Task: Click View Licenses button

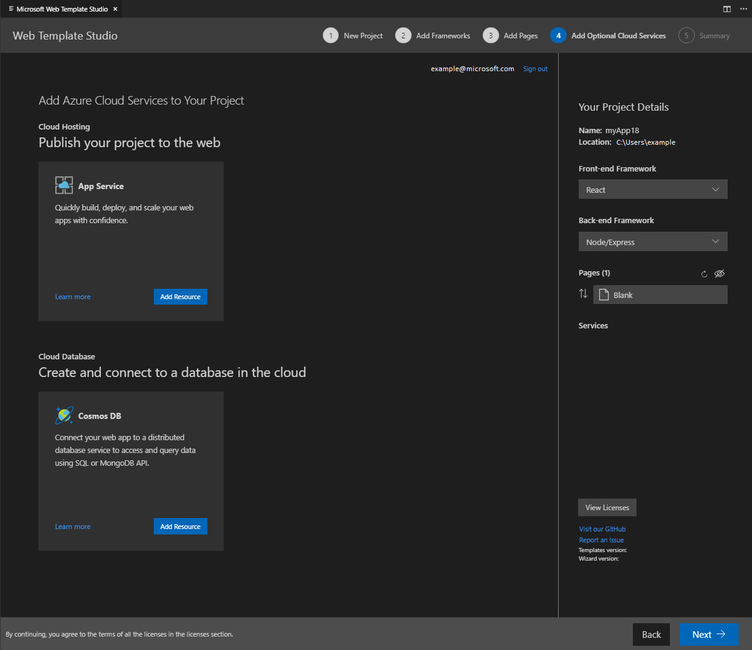Action: 607,507
